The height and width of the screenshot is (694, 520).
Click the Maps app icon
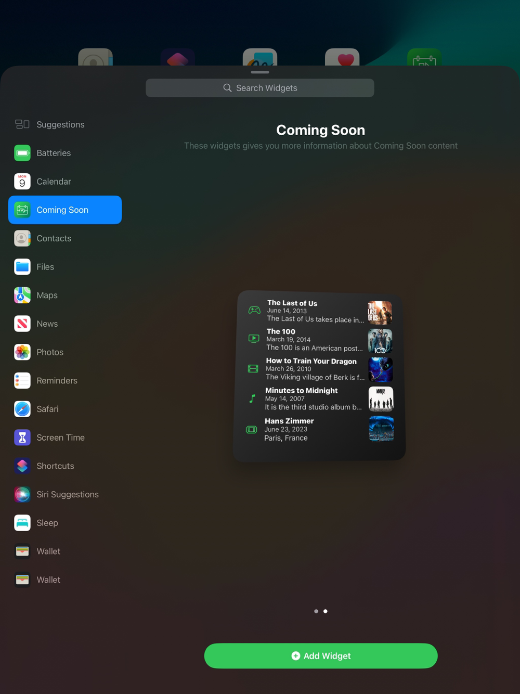[22, 295]
